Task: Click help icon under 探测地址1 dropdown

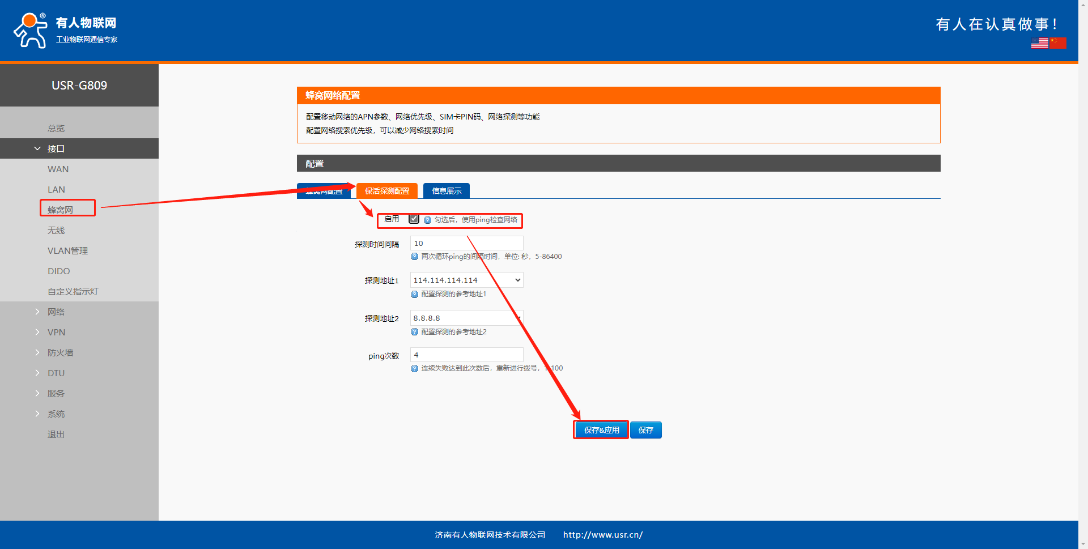Action: (x=414, y=294)
